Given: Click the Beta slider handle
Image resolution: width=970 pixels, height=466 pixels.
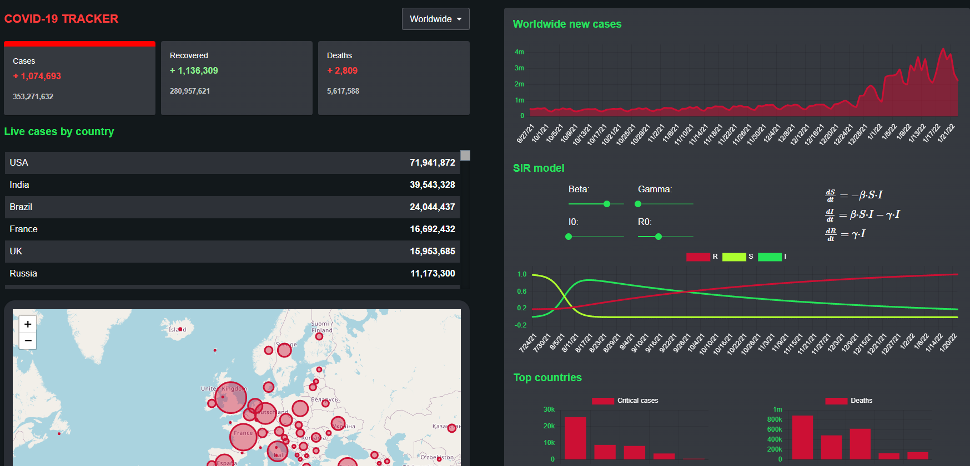Looking at the screenshot, I should pos(607,204).
